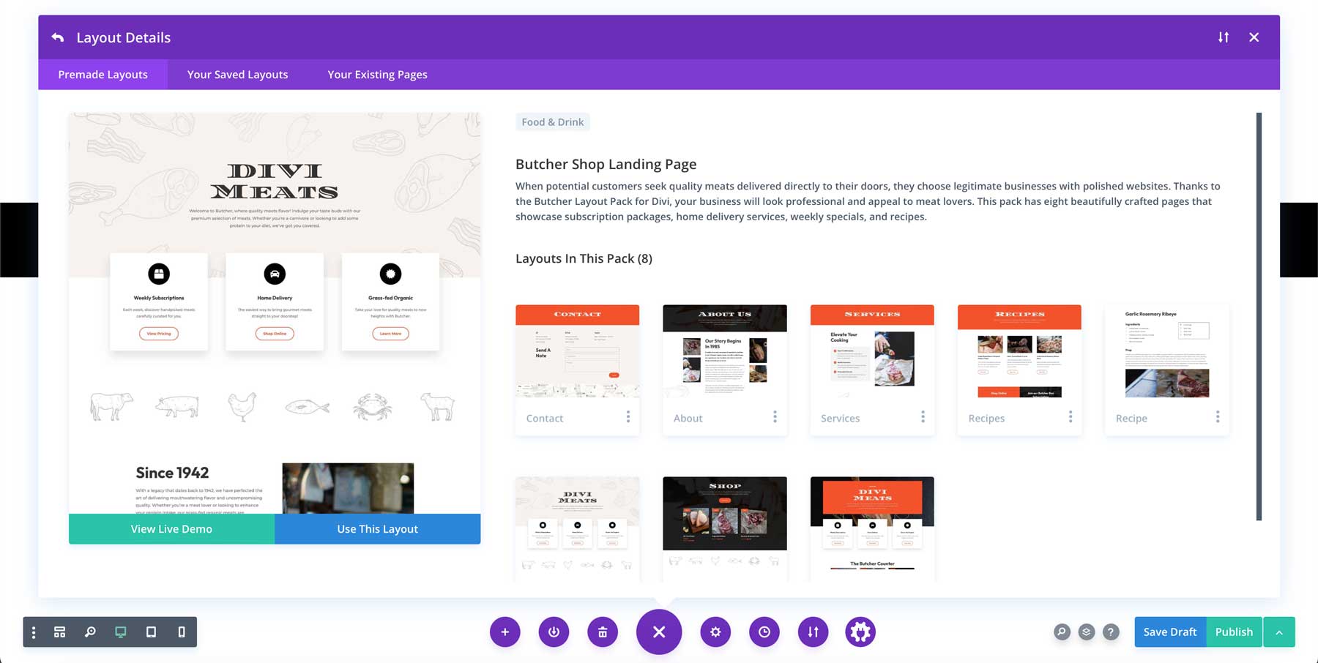Open the Contact layout options menu
This screenshot has height=663, width=1318.
click(628, 417)
